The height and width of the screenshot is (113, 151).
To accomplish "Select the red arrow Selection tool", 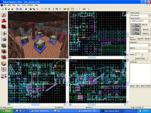I will click(4, 15).
